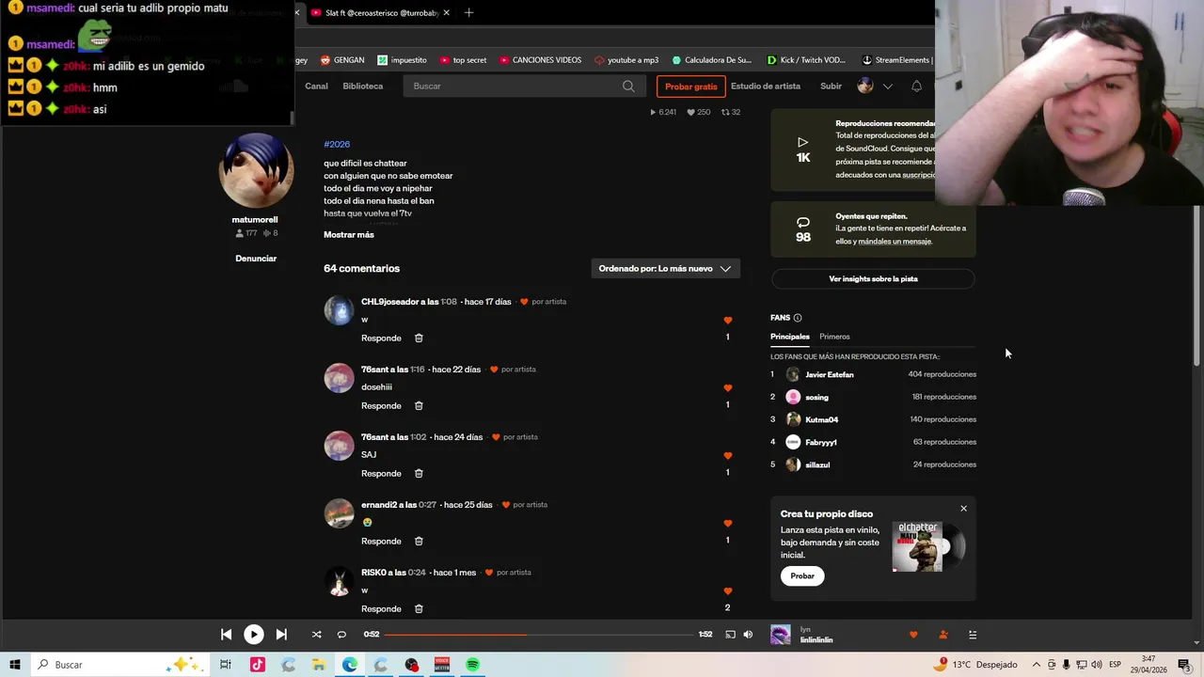The image size is (1204, 677).
Task: Follow the artist in the player bar
Action: point(943,635)
